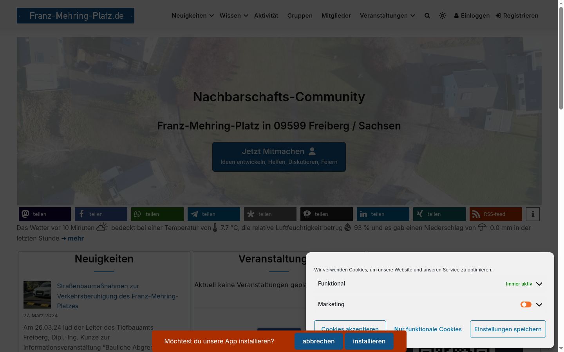Screen dimensions: 564x352
Task: Click Einloggen in the header
Action: point(472,16)
